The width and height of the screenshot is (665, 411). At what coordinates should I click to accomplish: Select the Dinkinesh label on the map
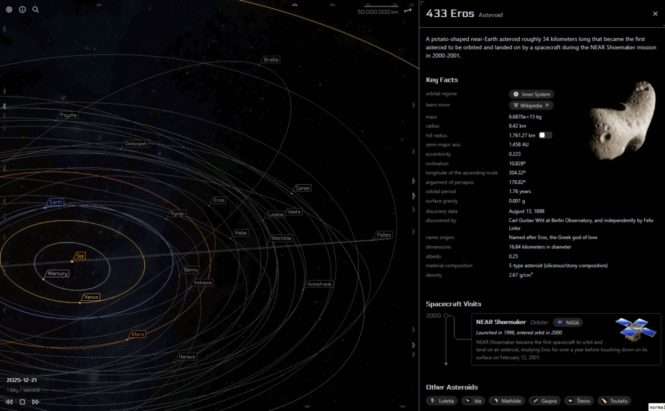136,144
